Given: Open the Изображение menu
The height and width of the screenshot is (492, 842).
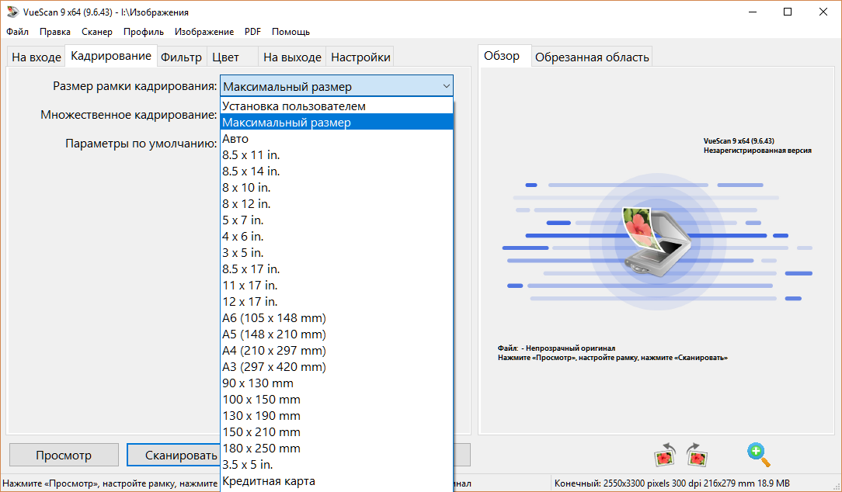Looking at the screenshot, I should click(204, 32).
